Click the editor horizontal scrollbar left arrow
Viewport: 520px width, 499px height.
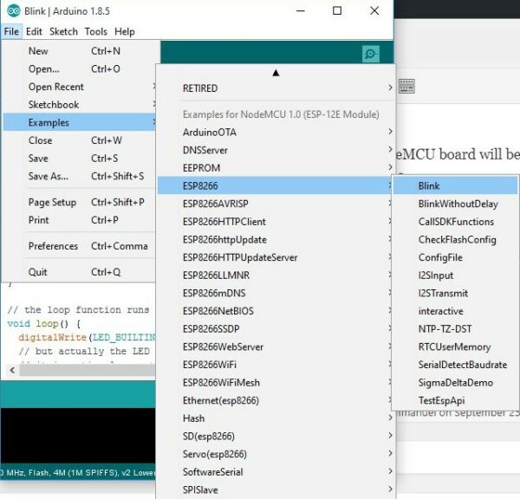point(11,370)
